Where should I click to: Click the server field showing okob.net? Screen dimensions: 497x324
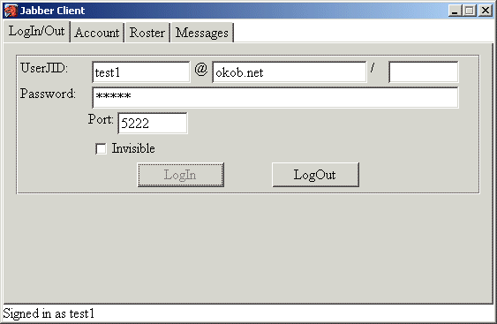289,72
